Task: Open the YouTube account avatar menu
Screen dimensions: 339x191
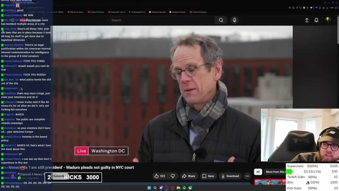Action: click(328, 20)
